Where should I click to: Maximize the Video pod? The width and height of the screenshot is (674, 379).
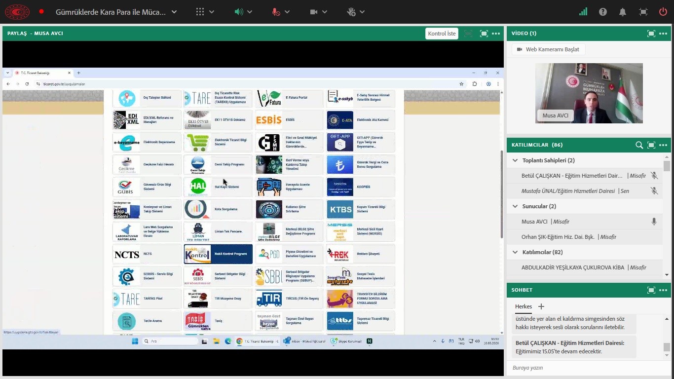tap(651, 34)
